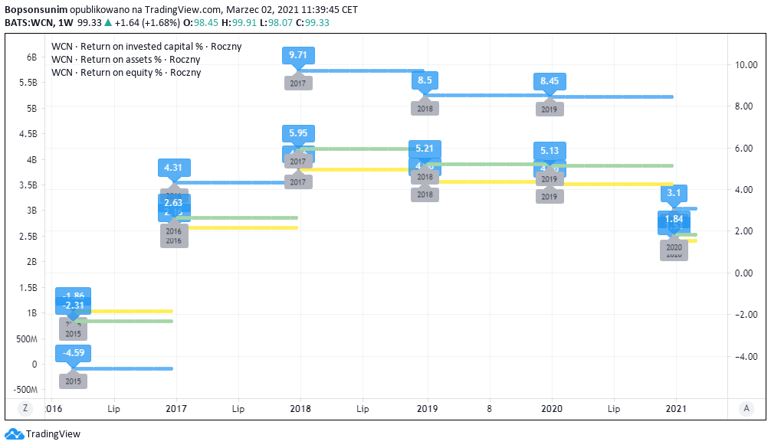The width and height of the screenshot is (771, 448).
Task: Click the 2021 label on the time axis
Action: [676, 409]
